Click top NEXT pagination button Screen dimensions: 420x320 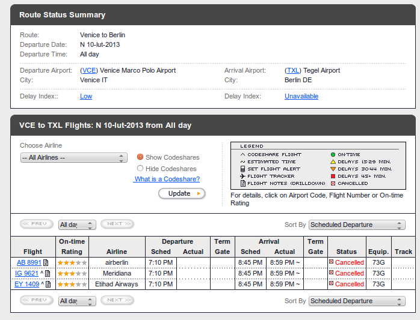point(117,224)
